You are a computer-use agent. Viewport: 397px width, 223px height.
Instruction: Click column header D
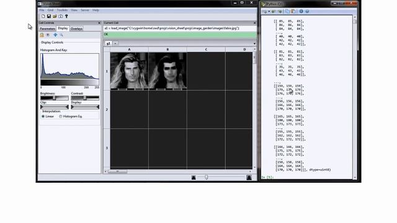[x=239, y=50]
